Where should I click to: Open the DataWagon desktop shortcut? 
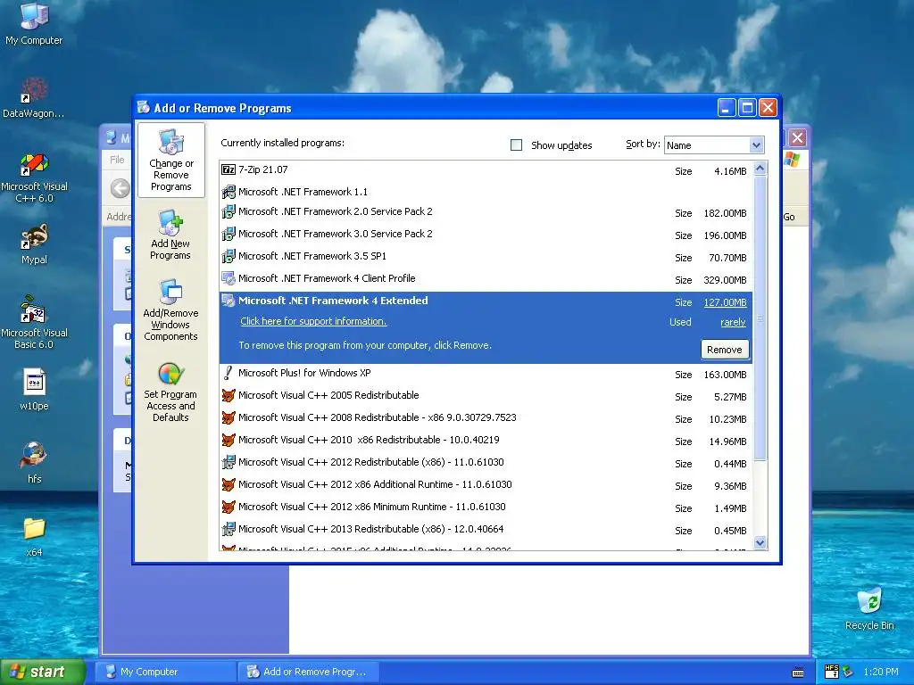[34, 97]
